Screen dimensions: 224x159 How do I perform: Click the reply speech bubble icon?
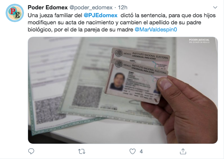[x=31, y=151]
